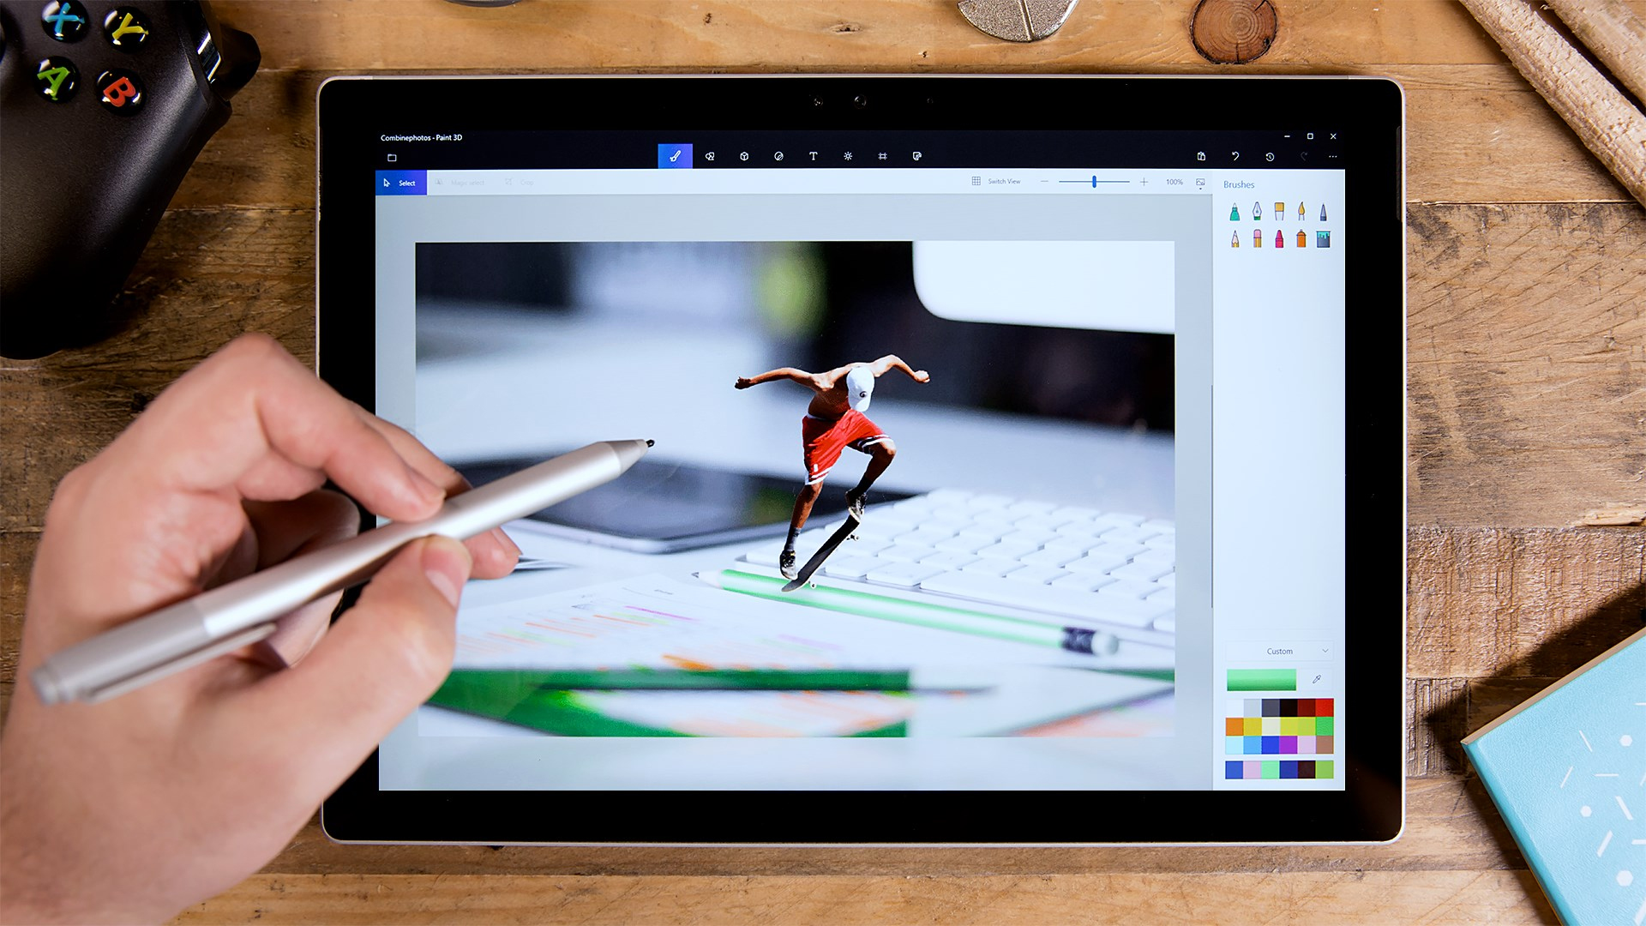
Task: Open the Custom colors expander
Action: tap(1282, 652)
